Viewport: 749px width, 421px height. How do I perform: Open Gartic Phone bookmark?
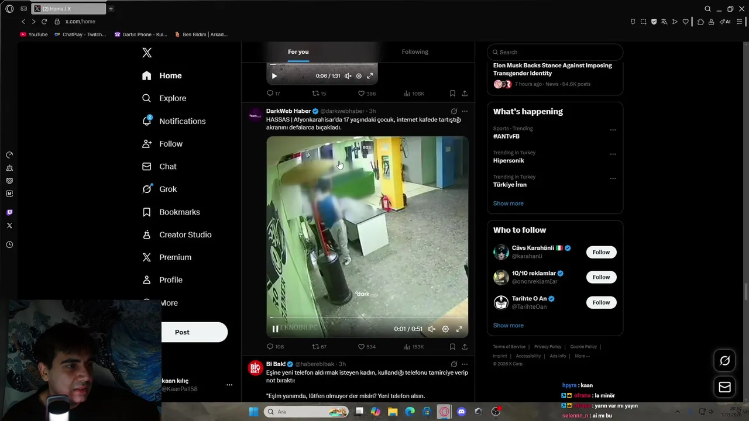(141, 34)
